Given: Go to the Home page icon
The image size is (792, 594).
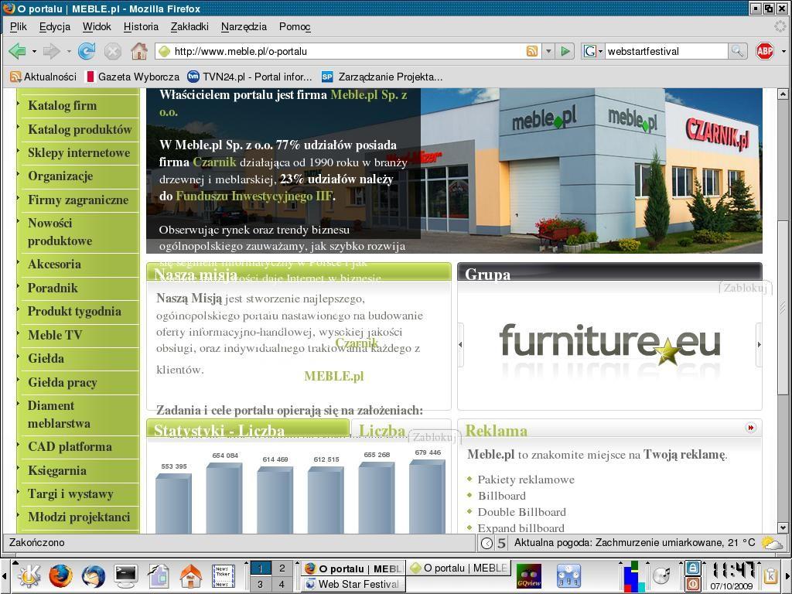Looking at the screenshot, I should 139,51.
